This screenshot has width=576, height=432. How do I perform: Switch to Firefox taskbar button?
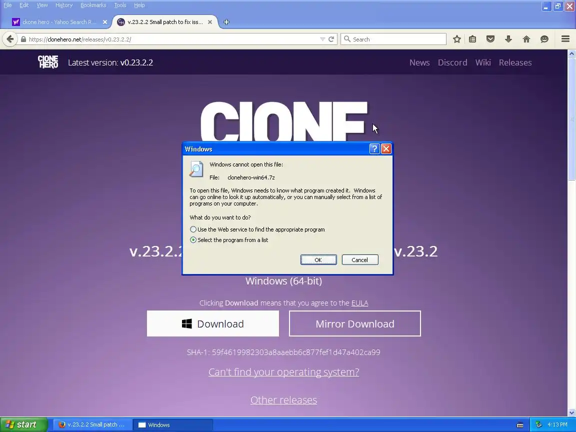tap(92, 424)
